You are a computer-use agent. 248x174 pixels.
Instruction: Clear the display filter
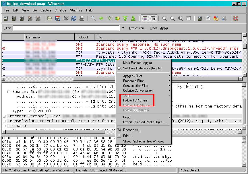coord(153,28)
